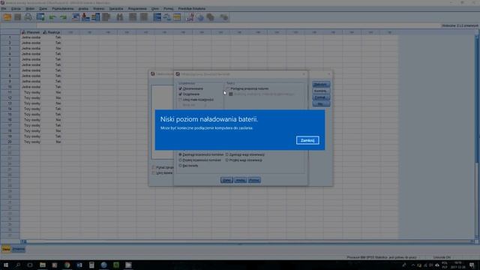Click Dalej in cell display dialog
The height and width of the screenshot is (270, 480).
point(226,180)
